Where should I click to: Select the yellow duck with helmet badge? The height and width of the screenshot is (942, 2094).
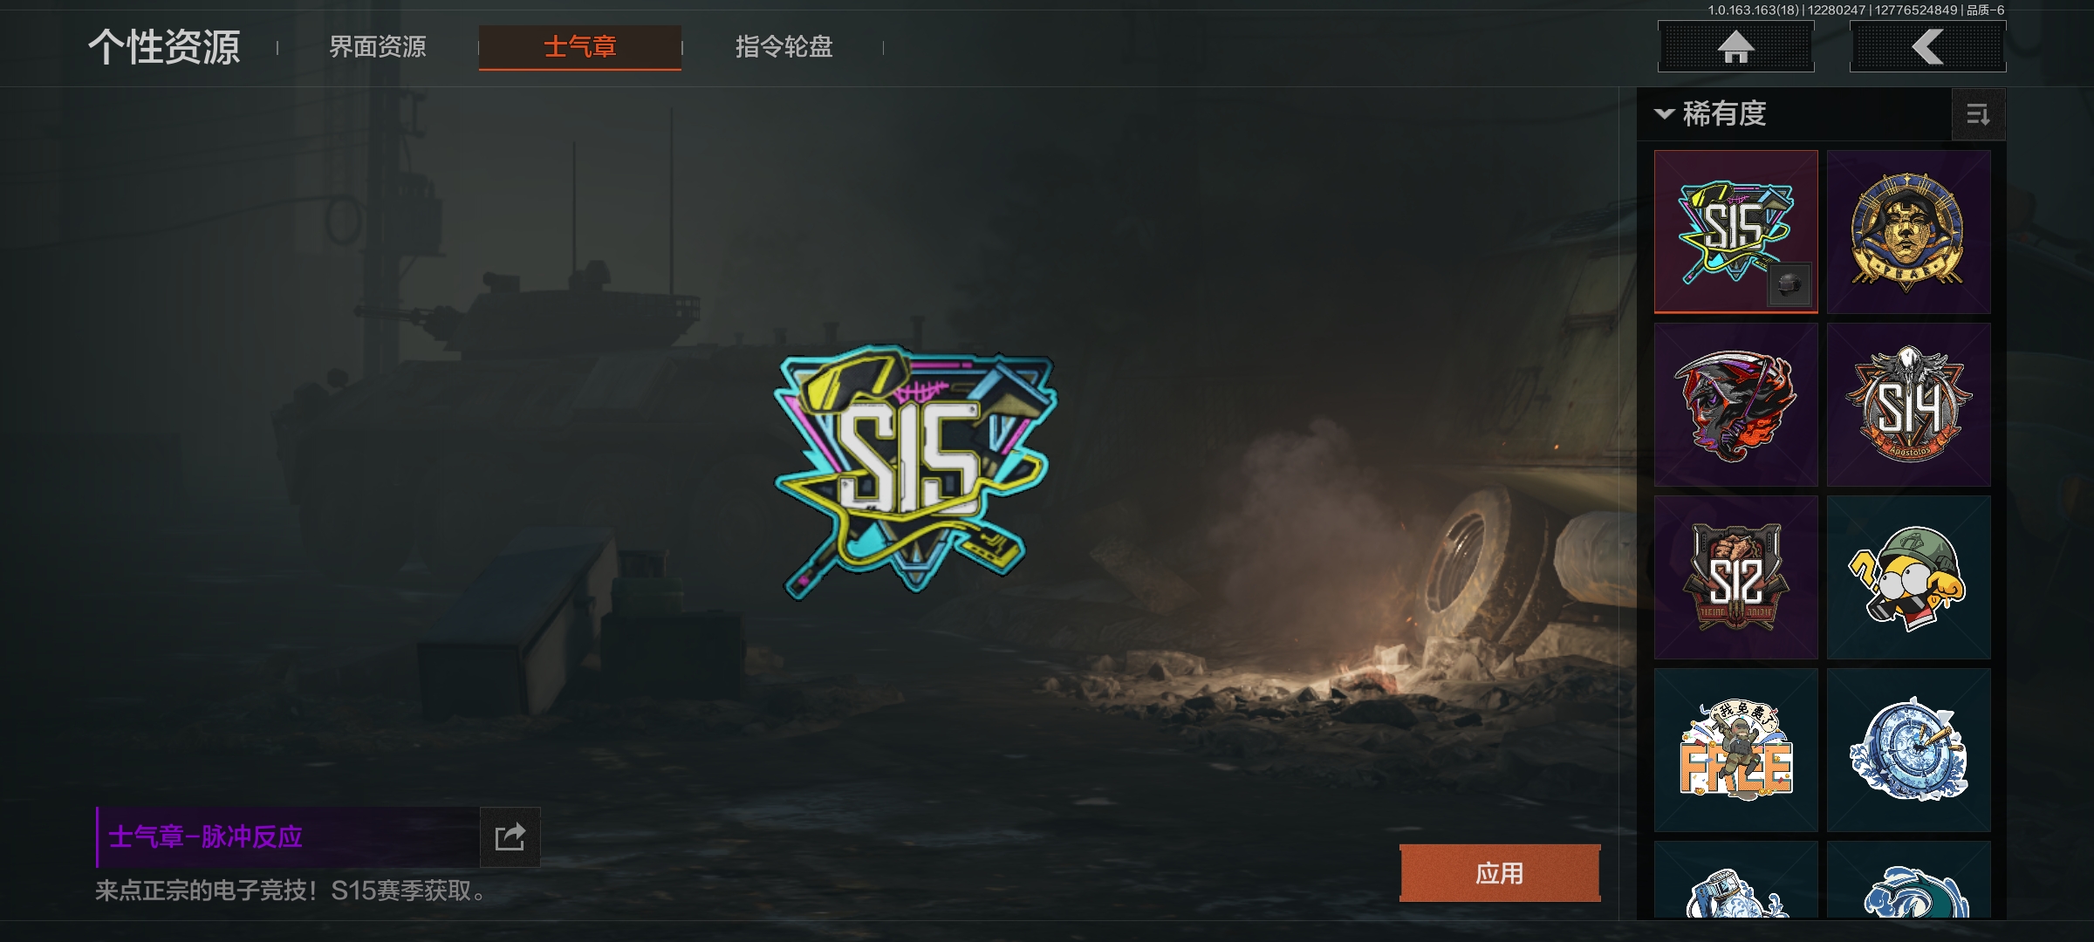click(x=1908, y=577)
